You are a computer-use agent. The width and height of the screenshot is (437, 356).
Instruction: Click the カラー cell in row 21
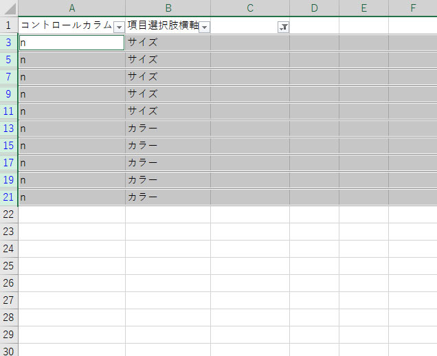[x=168, y=197]
